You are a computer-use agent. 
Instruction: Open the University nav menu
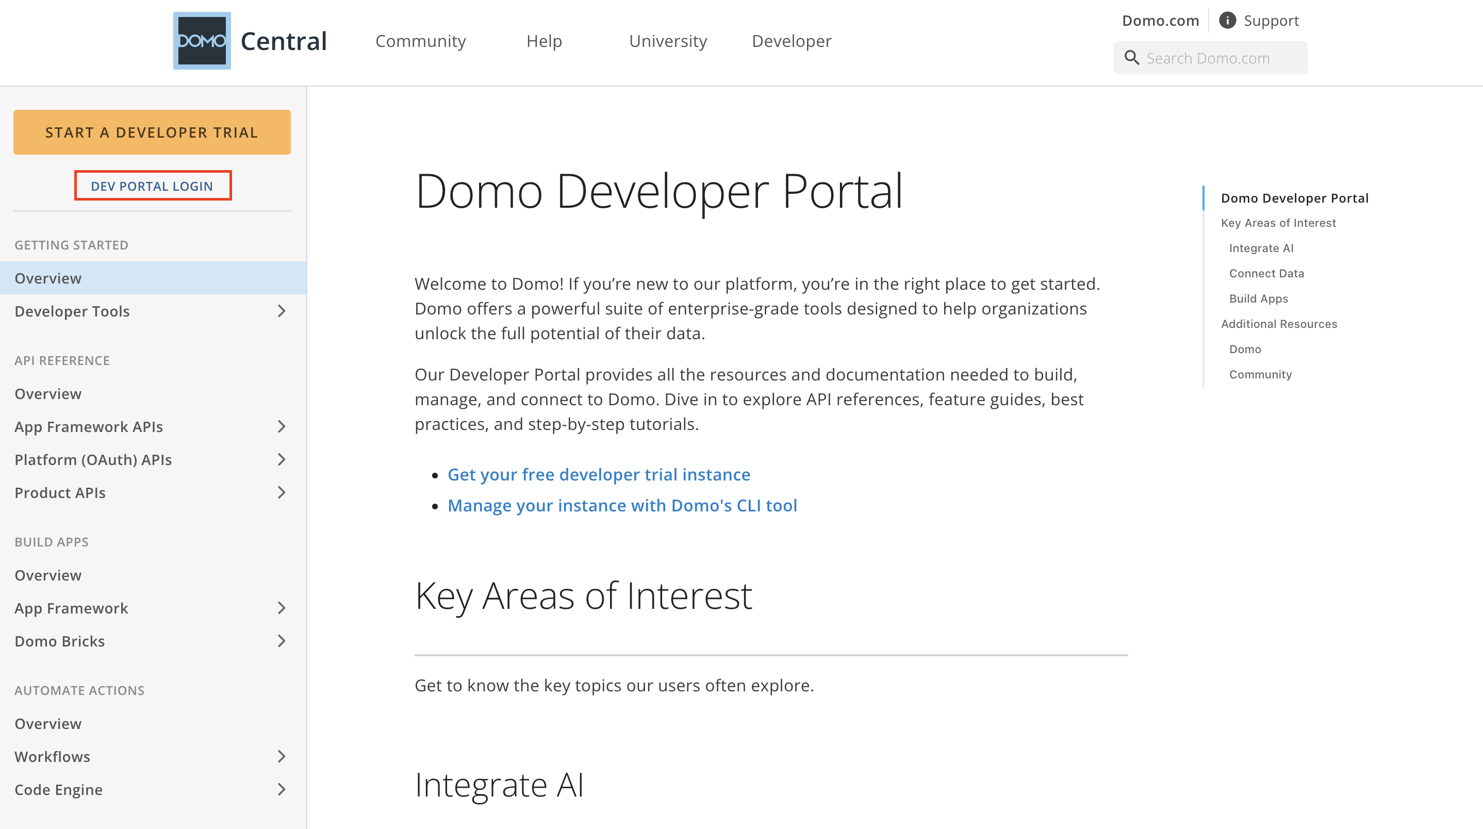coord(668,41)
